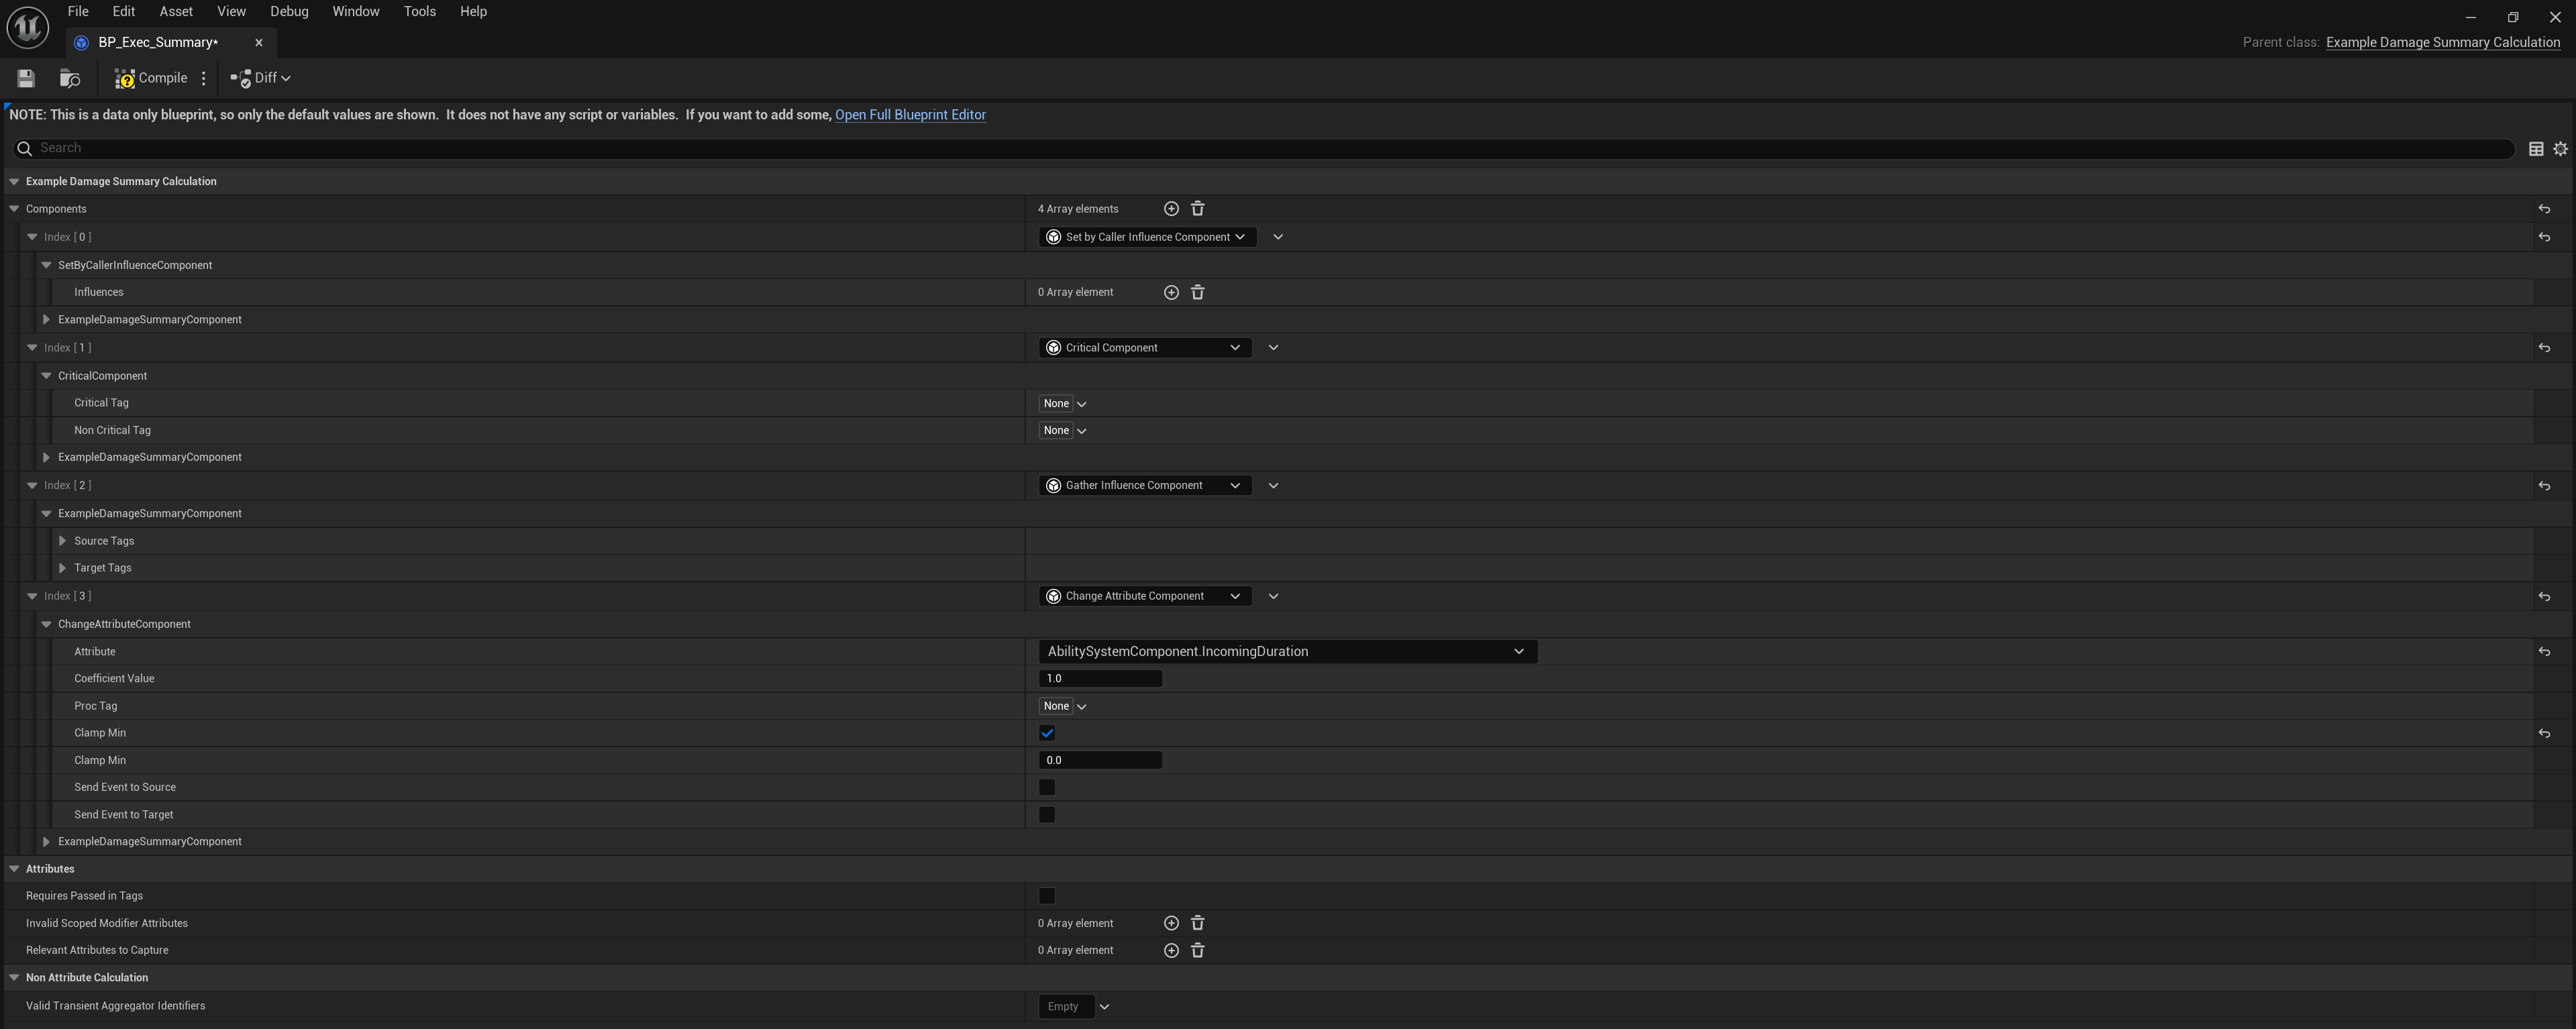Open the Critical Component class dropdown

tap(1144, 348)
